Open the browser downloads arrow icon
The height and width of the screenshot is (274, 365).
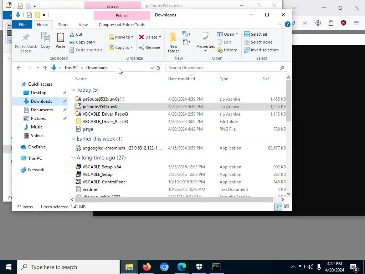[305, 23]
